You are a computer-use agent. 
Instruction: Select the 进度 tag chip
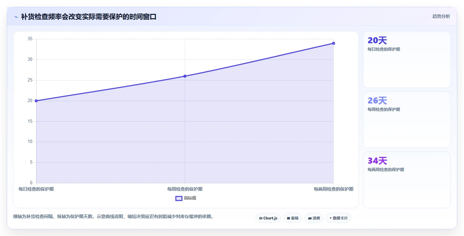[314, 218]
